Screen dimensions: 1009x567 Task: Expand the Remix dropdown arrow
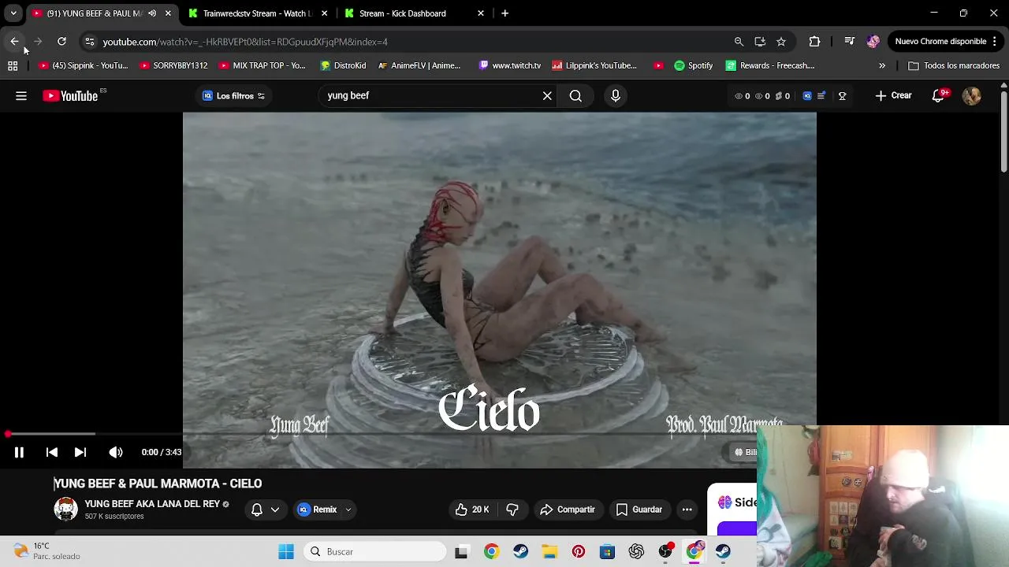348,510
